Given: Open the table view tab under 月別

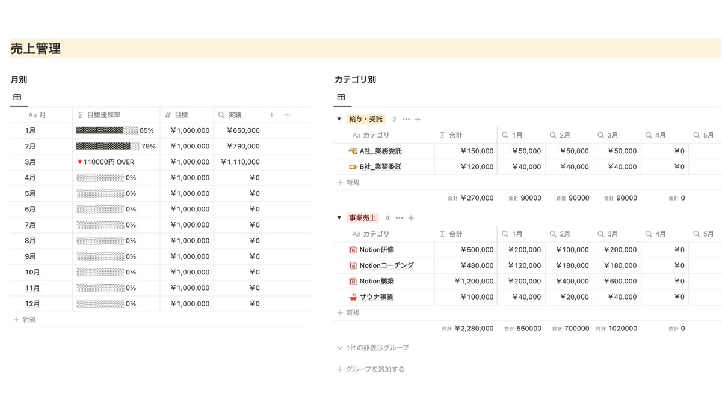Looking at the screenshot, I should coord(17,97).
